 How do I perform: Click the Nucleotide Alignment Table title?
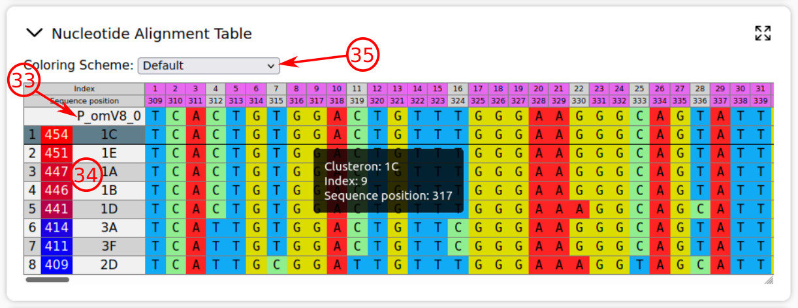click(152, 33)
